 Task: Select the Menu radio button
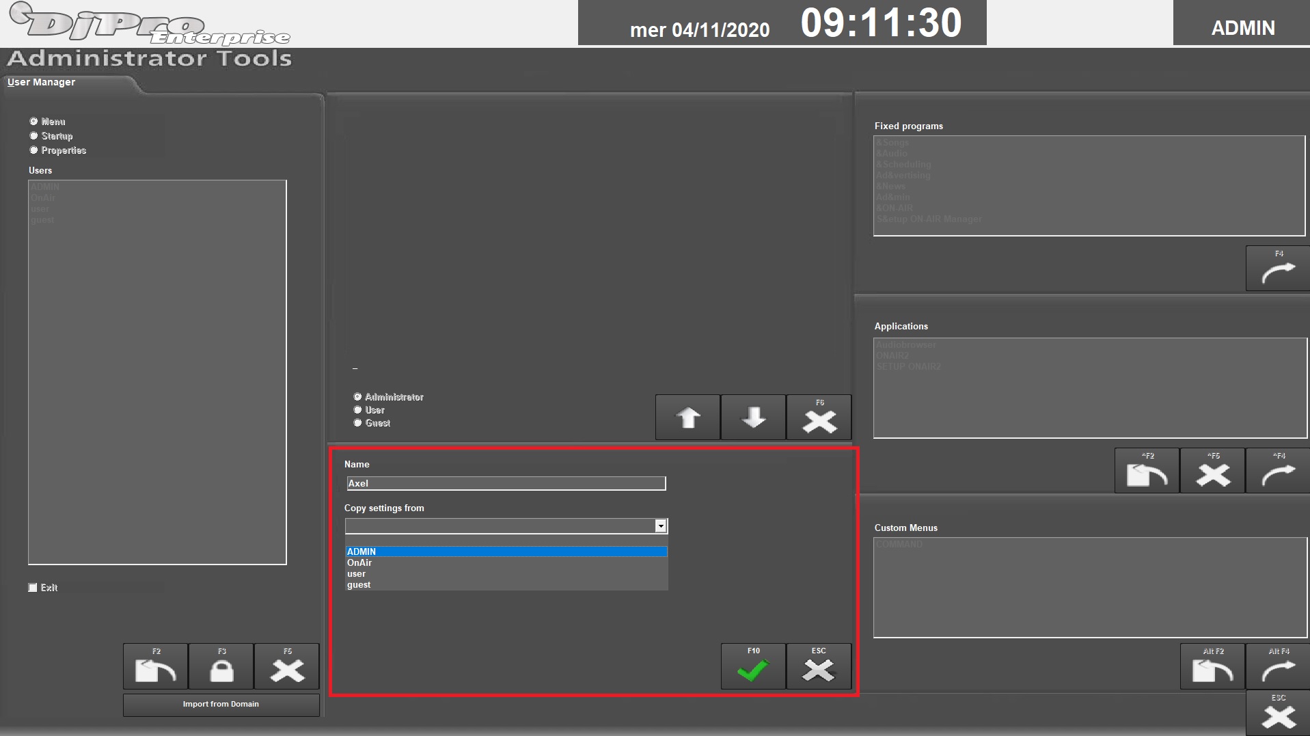click(33, 122)
